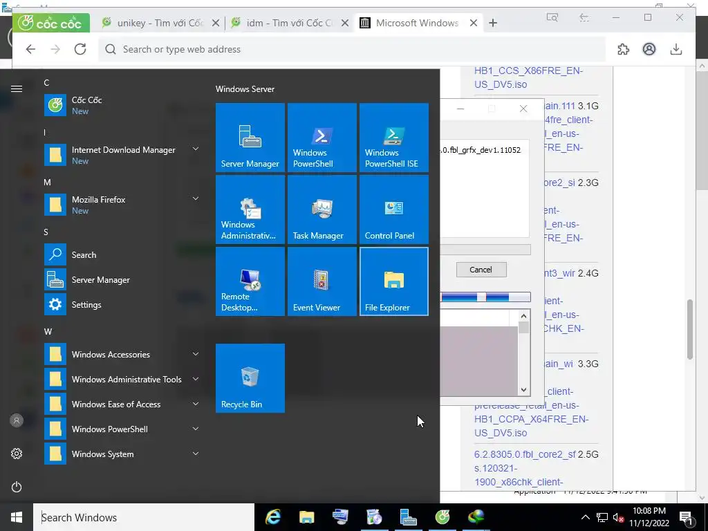Reload the page in the browser
The width and height of the screenshot is (708, 531).
[80, 49]
